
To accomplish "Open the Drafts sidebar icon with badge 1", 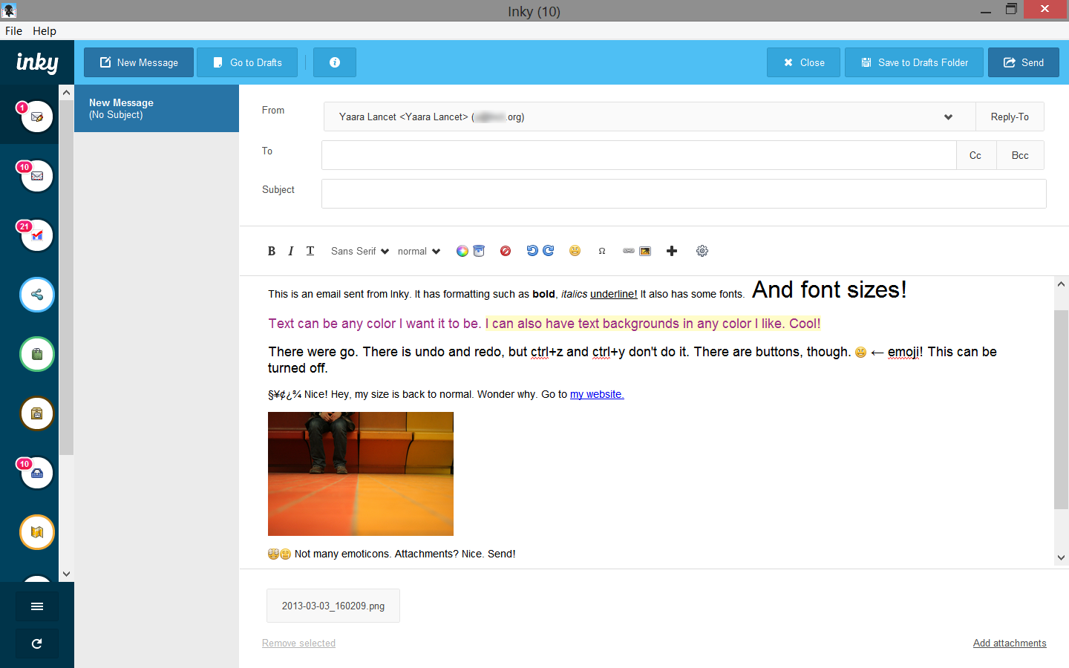I will [x=37, y=117].
